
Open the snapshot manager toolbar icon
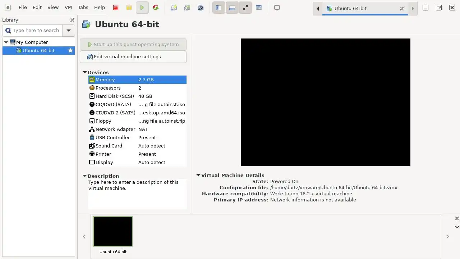pos(201,8)
